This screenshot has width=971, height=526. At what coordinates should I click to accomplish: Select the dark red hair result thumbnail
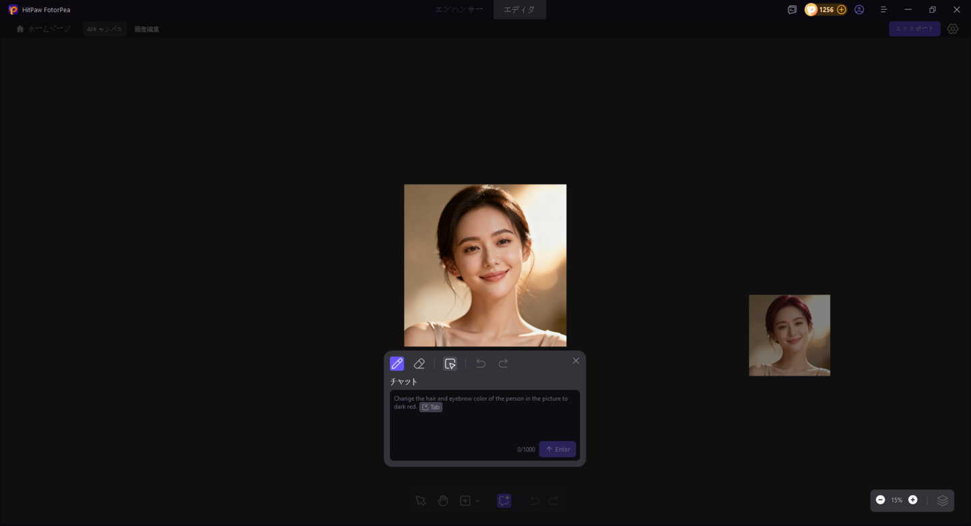tap(789, 335)
